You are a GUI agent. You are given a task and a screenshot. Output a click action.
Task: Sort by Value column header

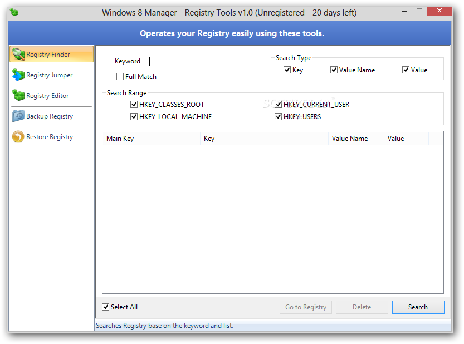(406, 139)
